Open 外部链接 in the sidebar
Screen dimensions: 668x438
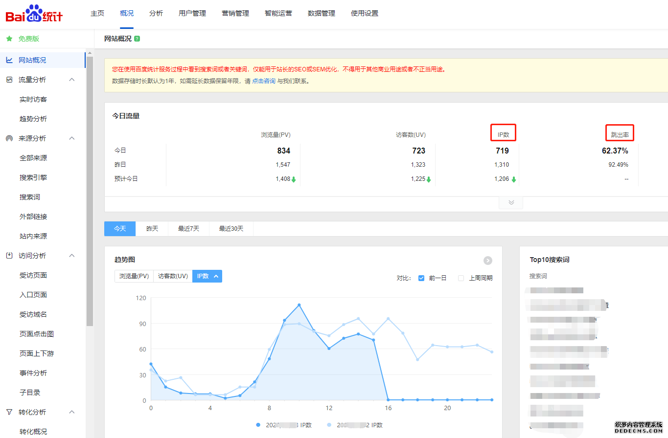click(33, 217)
